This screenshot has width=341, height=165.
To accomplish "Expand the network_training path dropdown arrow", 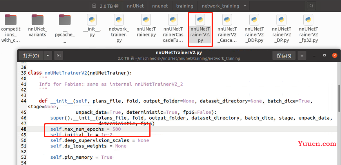I will point(245,6).
